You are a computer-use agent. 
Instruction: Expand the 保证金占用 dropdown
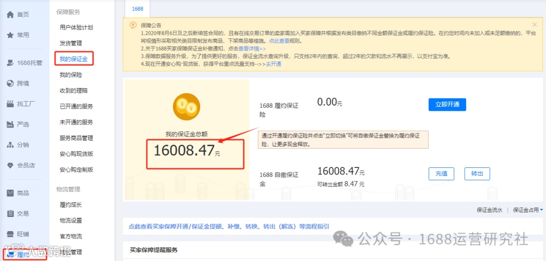click(528, 210)
